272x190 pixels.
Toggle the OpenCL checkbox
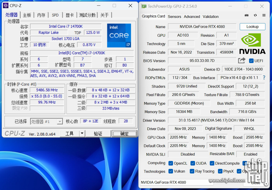click(x=171, y=163)
